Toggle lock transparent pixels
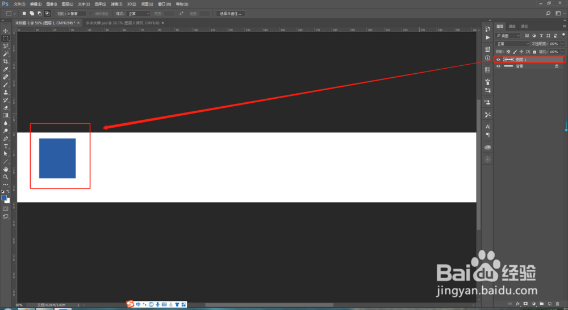Image resolution: width=568 pixels, height=310 pixels. (x=508, y=52)
